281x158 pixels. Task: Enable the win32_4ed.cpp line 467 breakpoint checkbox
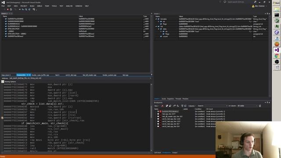(x=158, y=124)
